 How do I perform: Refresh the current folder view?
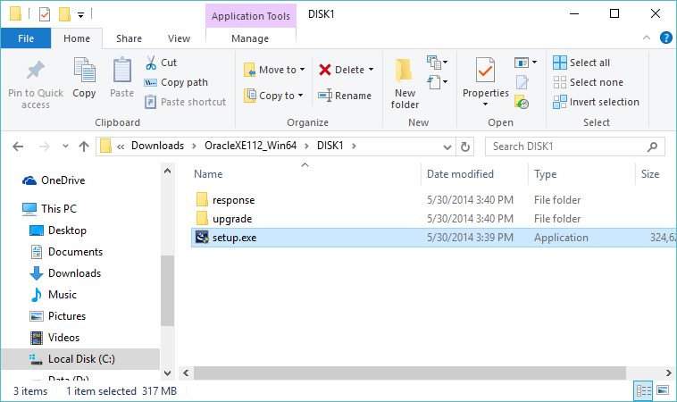pyautogui.click(x=465, y=147)
